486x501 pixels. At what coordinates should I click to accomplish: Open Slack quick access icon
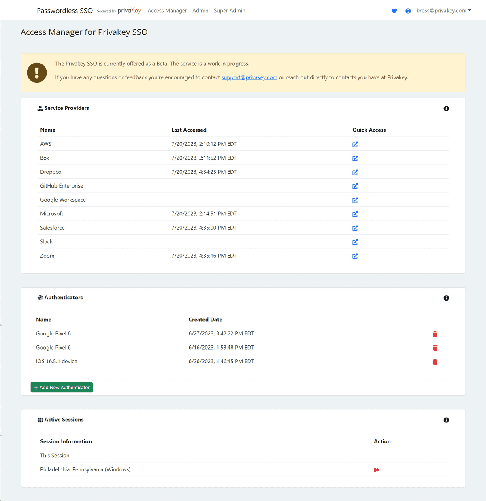[355, 242]
